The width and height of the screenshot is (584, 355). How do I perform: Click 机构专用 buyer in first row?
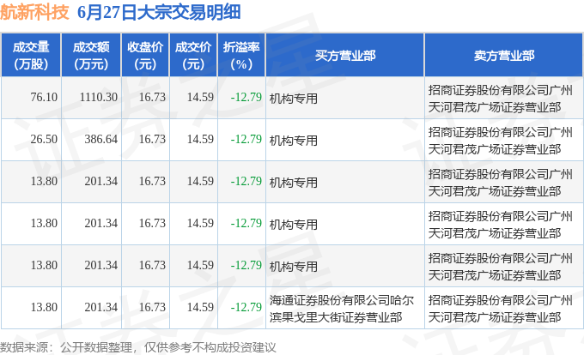(x=294, y=99)
